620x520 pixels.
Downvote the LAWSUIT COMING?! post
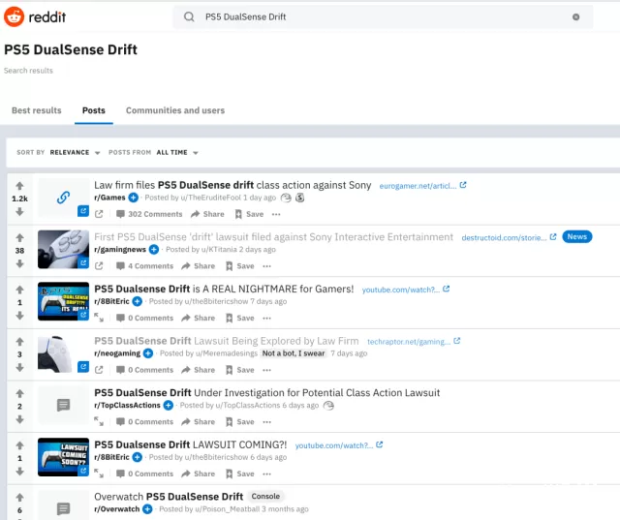tap(19, 472)
